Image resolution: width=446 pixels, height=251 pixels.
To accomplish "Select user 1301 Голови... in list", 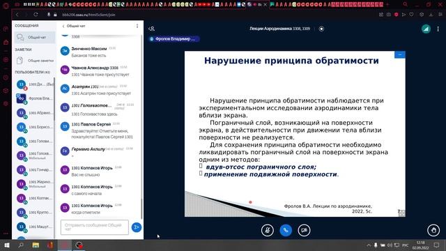I will (34, 141).
